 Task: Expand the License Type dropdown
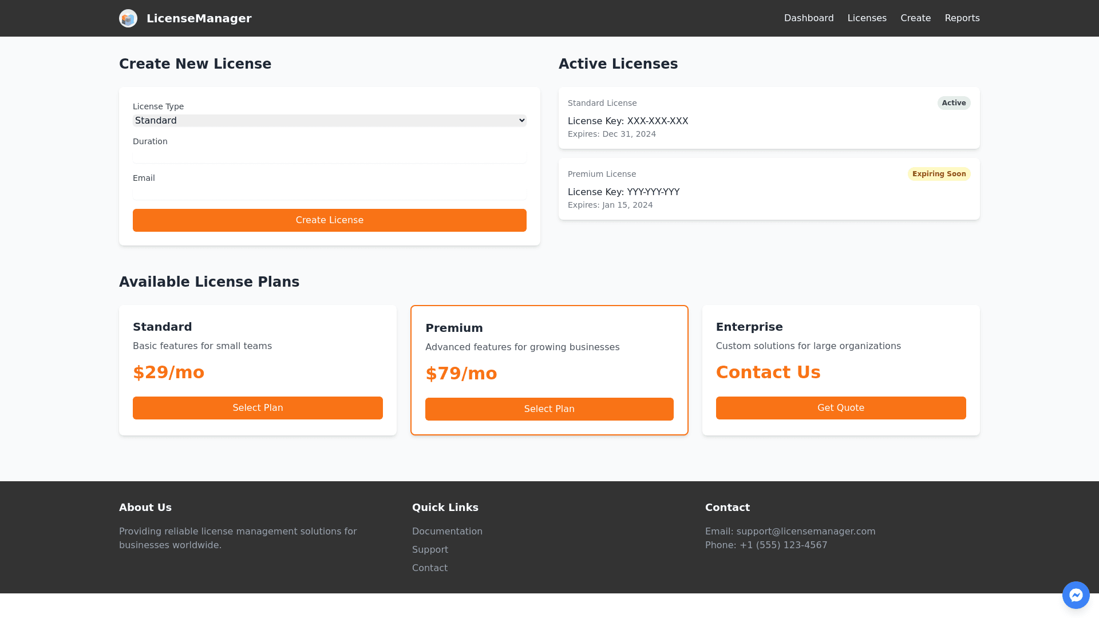[x=329, y=121]
